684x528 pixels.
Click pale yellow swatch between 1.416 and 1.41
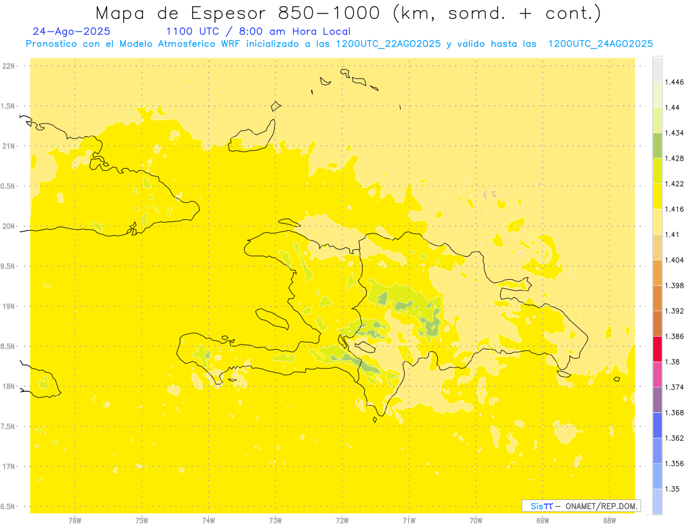[657, 222]
